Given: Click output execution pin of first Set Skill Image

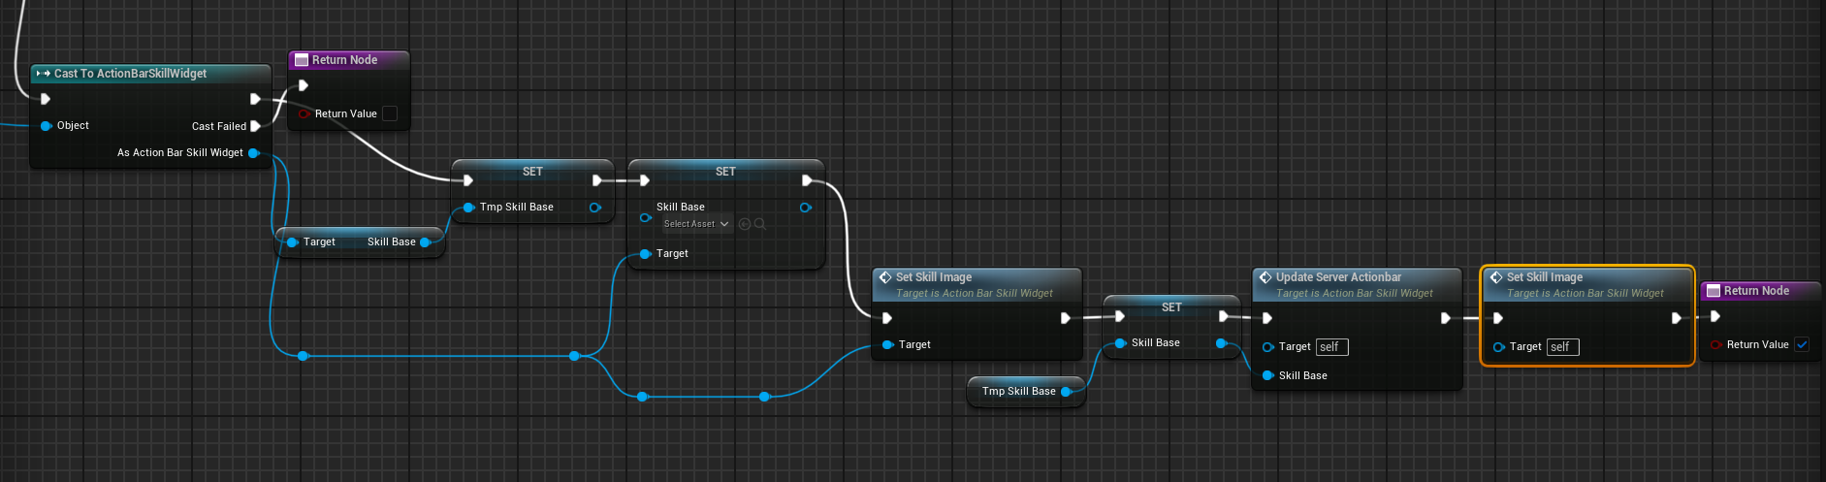Looking at the screenshot, I should 1066,318.
